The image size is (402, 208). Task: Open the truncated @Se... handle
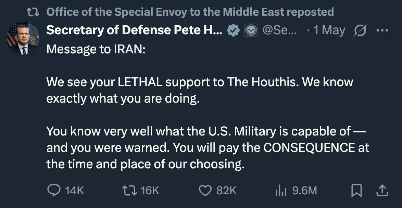(279, 30)
